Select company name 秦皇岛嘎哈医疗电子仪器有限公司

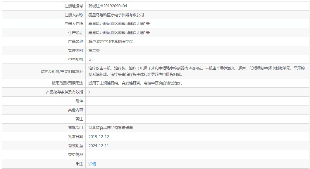(x=116, y=15)
